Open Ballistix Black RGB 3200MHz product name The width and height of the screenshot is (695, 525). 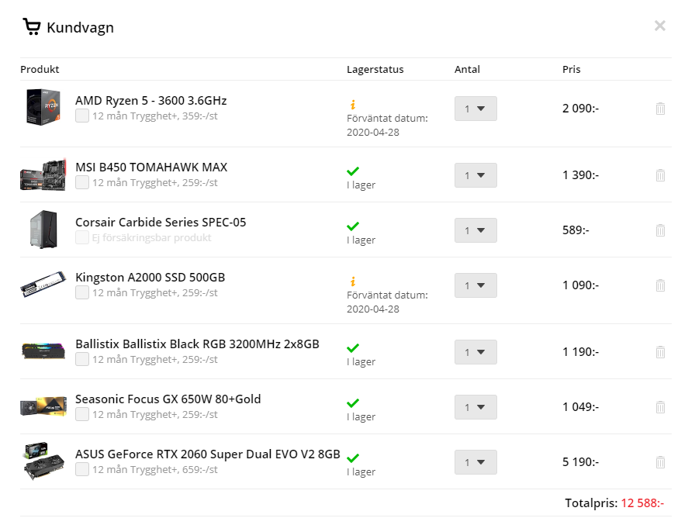point(197,344)
